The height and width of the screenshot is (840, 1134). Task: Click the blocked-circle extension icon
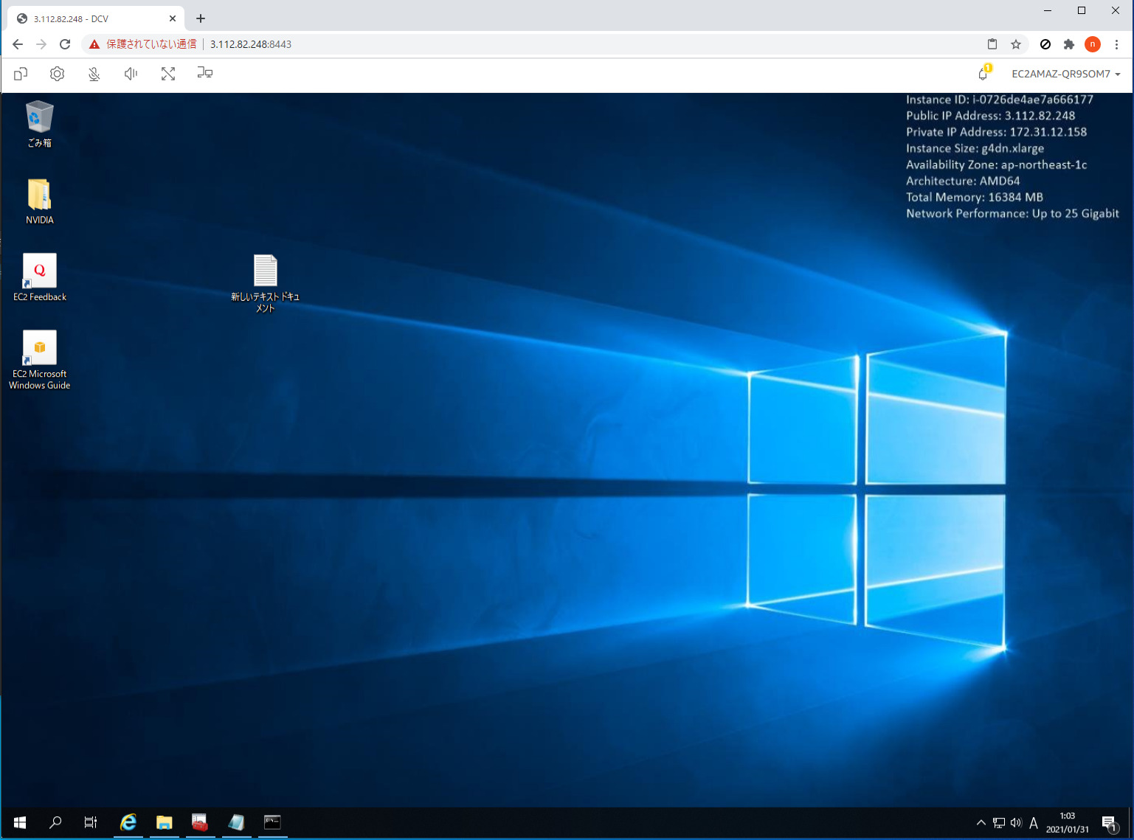(x=1045, y=44)
